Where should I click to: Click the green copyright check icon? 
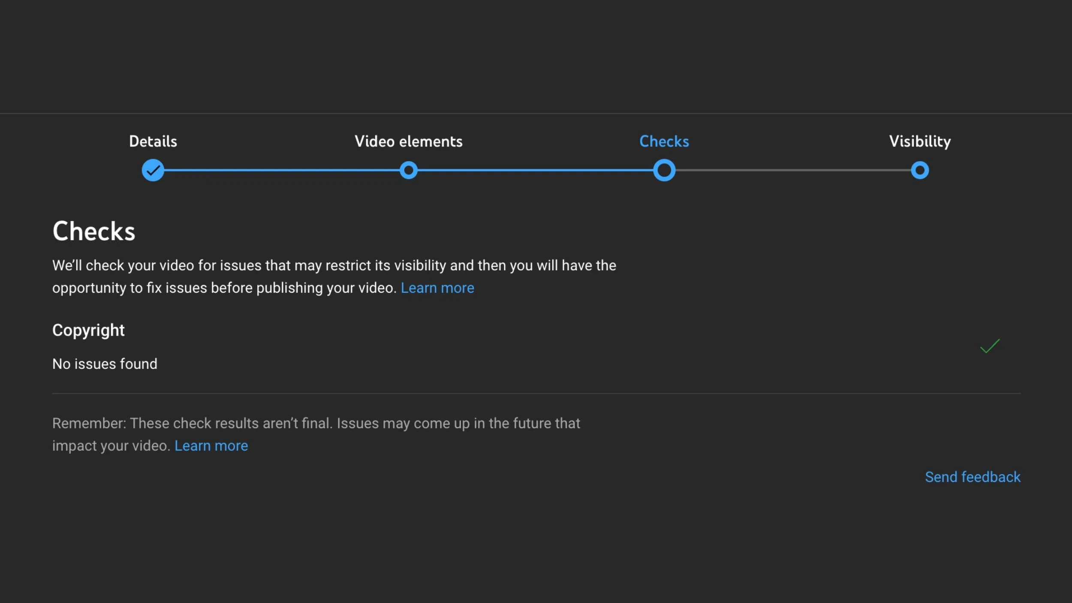pos(990,346)
